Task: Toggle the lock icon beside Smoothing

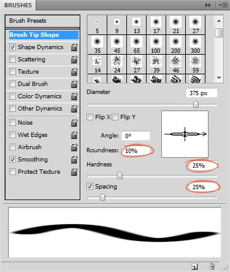Action: [x=74, y=160]
